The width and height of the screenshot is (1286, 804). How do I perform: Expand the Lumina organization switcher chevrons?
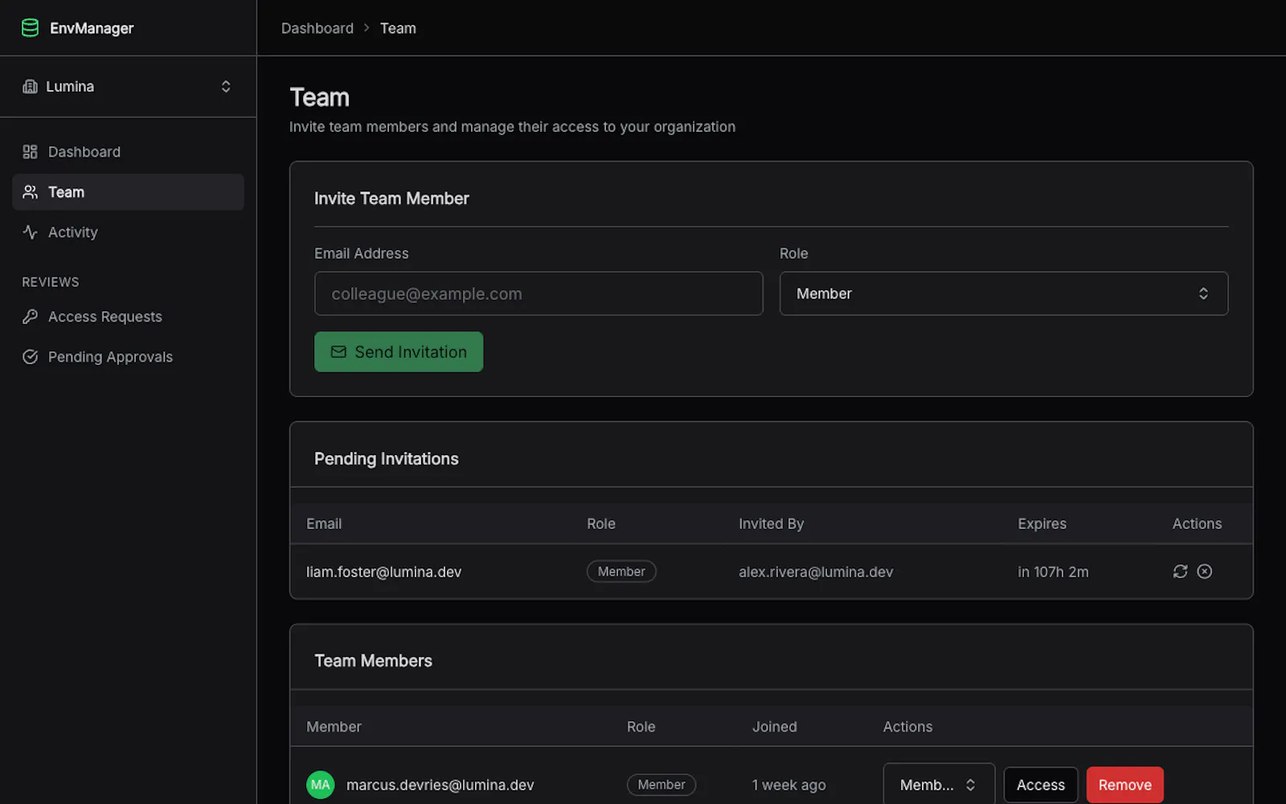point(226,86)
